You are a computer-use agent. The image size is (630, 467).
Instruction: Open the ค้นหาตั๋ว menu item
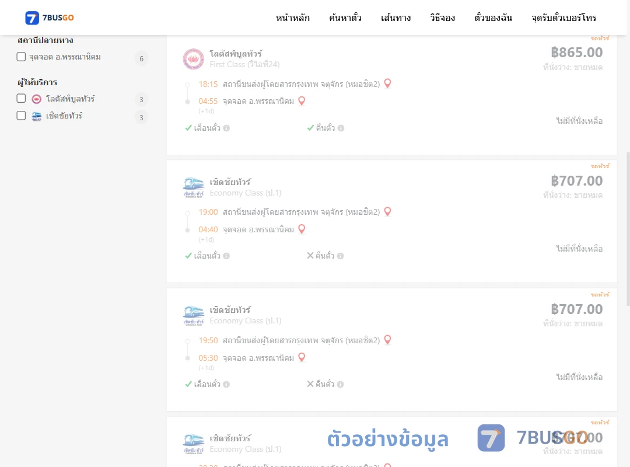(345, 18)
